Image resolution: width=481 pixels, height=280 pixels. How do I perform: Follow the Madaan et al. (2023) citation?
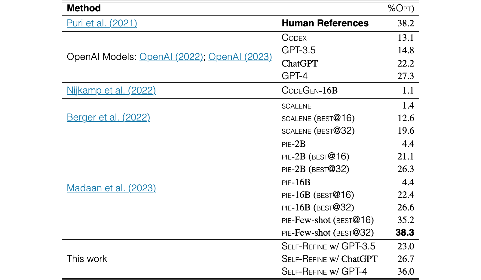tap(111, 188)
